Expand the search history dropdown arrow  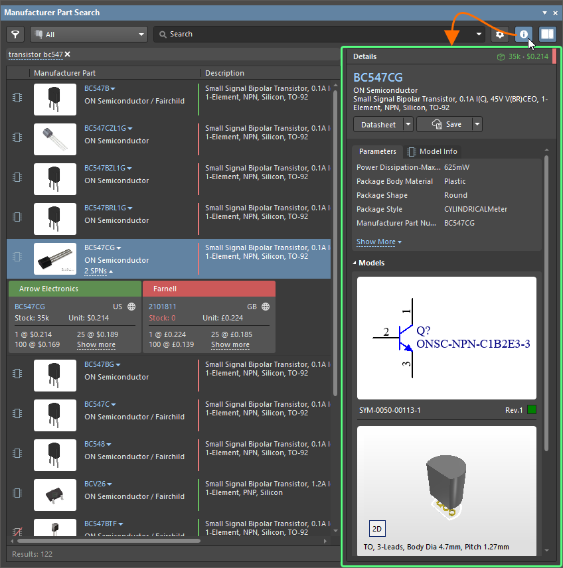coord(480,35)
